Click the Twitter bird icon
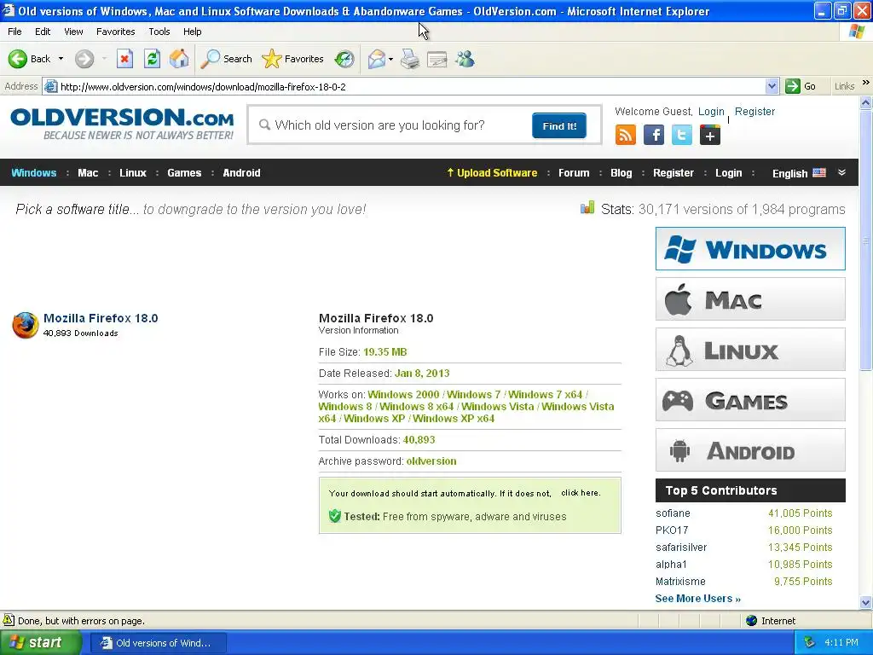Image resolution: width=873 pixels, height=655 pixels. pyautogui.click(x=681, y=135)
